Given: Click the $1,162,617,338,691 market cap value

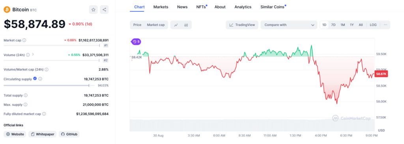Looking at the screenshot, I should click(94, 40).
